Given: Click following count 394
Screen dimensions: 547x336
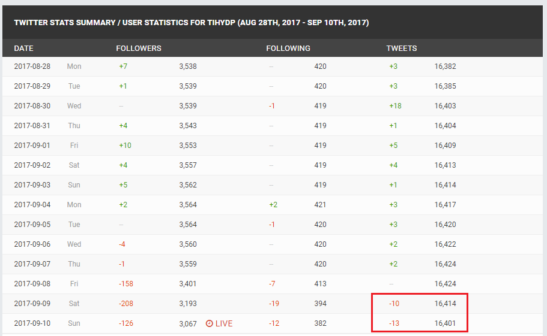Looking at the screenshot, I should pyautogui.click(x=320, y=304).
